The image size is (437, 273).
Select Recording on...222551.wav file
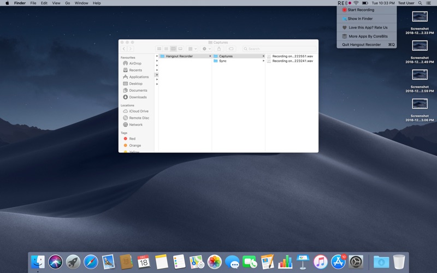[290, 56]
